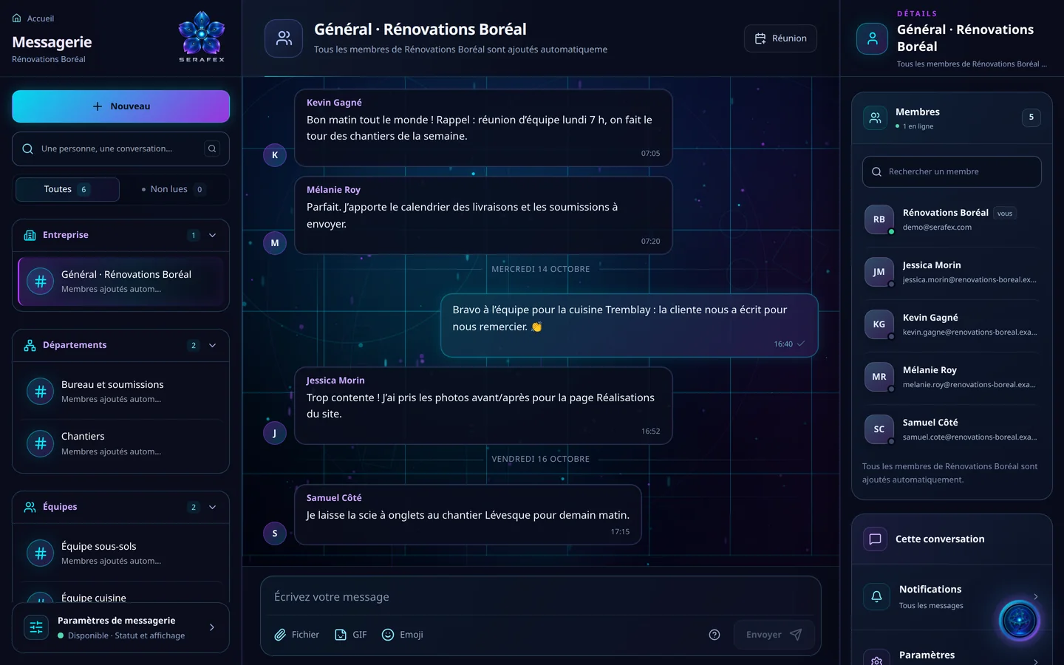Filter to Non lues conversations
This screenshot has width=1064, height=665.
pyautogui.click(x=174, y=189)
